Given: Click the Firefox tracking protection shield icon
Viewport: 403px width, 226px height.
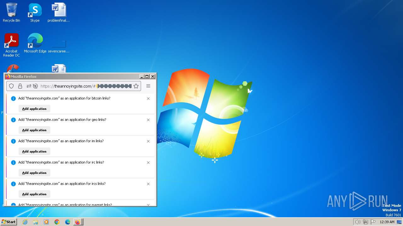Looking at the screenshot, I should click(x=11, y=86).
